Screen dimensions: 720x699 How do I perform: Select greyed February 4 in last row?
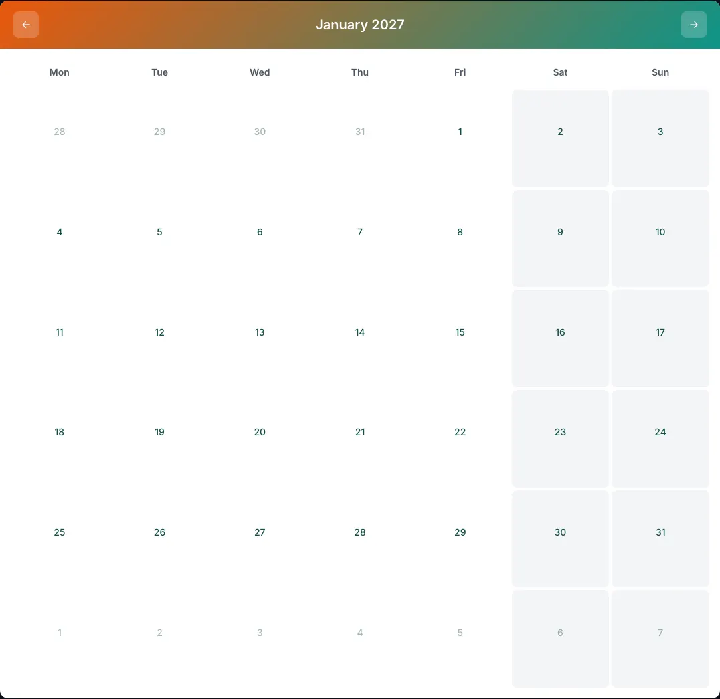pos(360,638)
